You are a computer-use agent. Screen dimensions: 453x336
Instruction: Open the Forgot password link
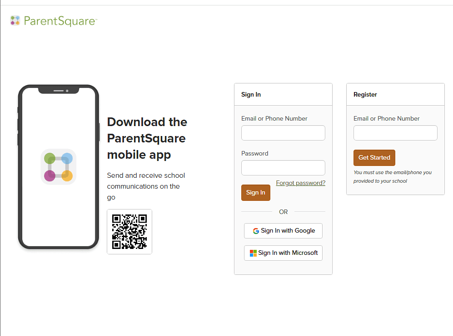coord(300,183)
